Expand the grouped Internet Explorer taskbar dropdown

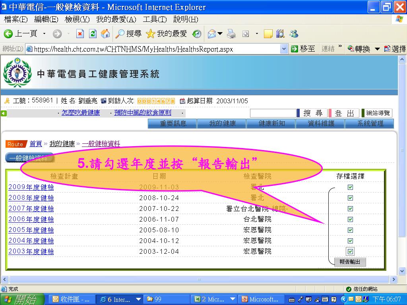pos(138,299)
